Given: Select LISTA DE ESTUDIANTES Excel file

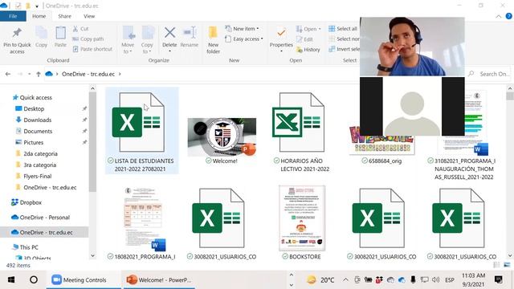Looking at the screenshot, I should 141,131.
